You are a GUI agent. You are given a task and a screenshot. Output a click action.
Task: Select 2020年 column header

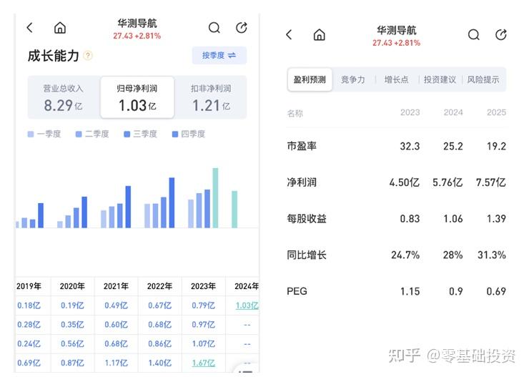click(72, 286)
